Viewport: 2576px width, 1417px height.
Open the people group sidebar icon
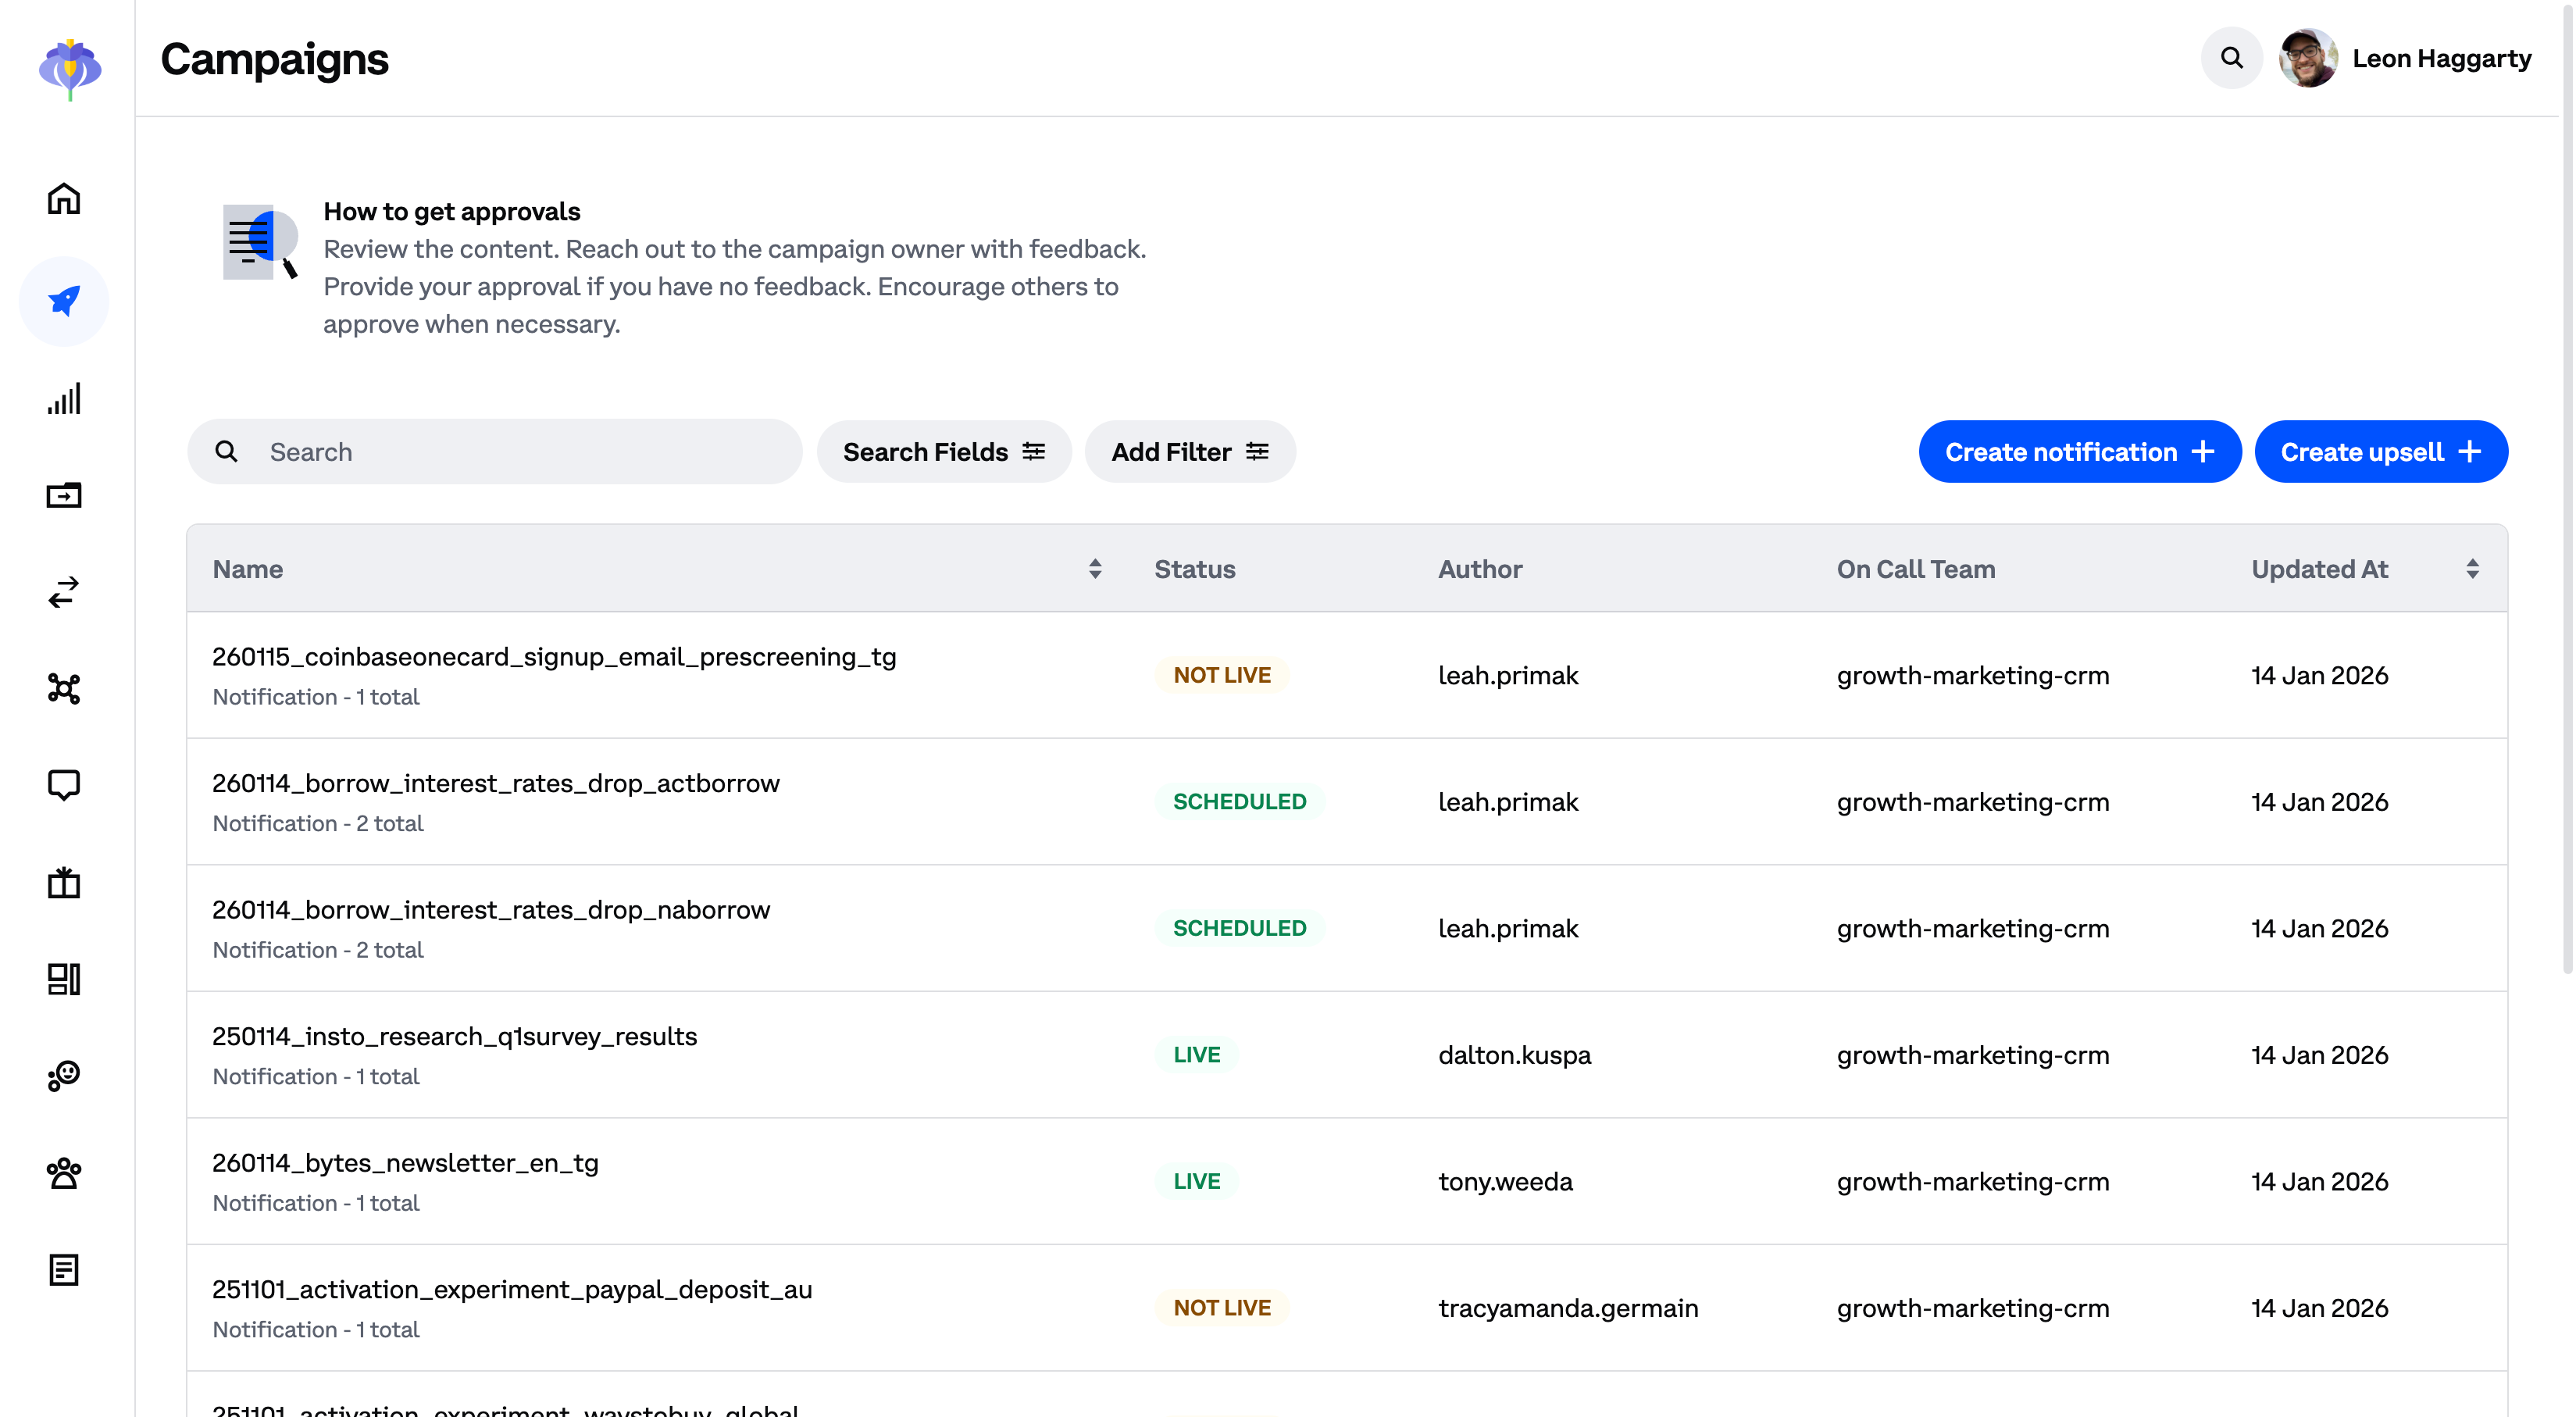point(64,1173)
